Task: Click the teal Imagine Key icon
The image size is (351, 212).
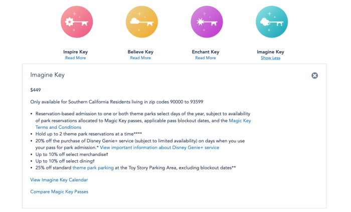Action: click(x=271, y=22)
